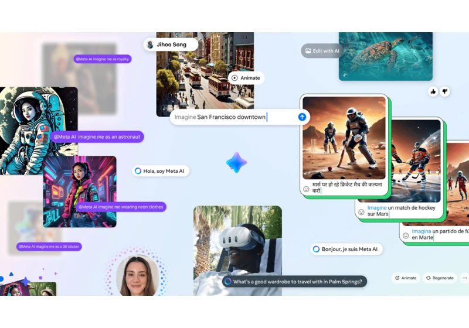The width and height of the screenshot is (469, 328).
Task: Click the bottom-right Animate button beside Regenerate
Action: (x=406, y=278)
